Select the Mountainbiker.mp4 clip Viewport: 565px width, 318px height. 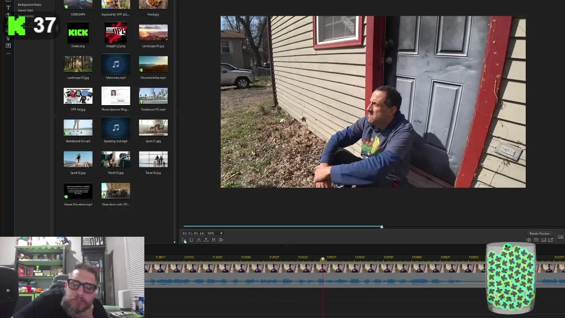tap(153, 64)
